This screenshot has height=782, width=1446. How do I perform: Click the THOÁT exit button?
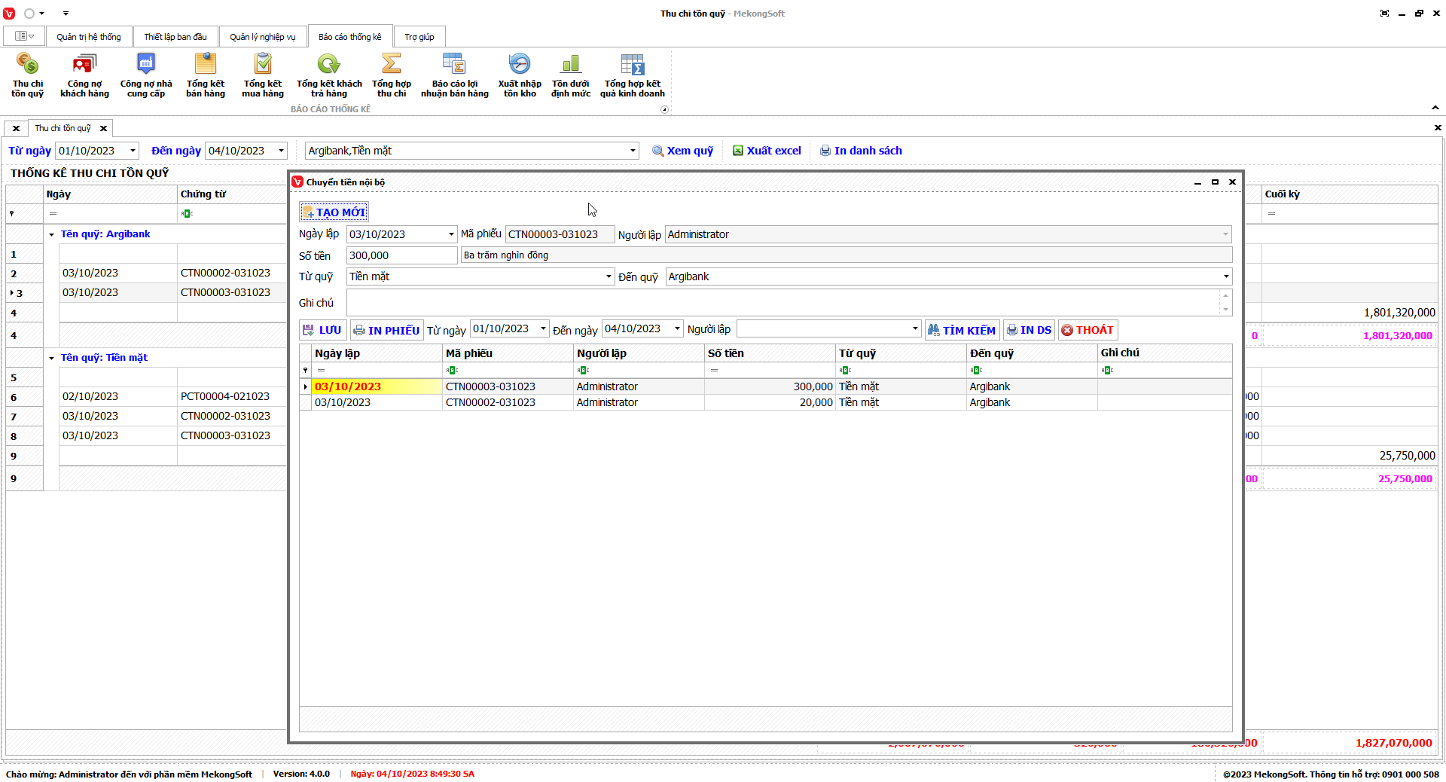coord(1087,330)
